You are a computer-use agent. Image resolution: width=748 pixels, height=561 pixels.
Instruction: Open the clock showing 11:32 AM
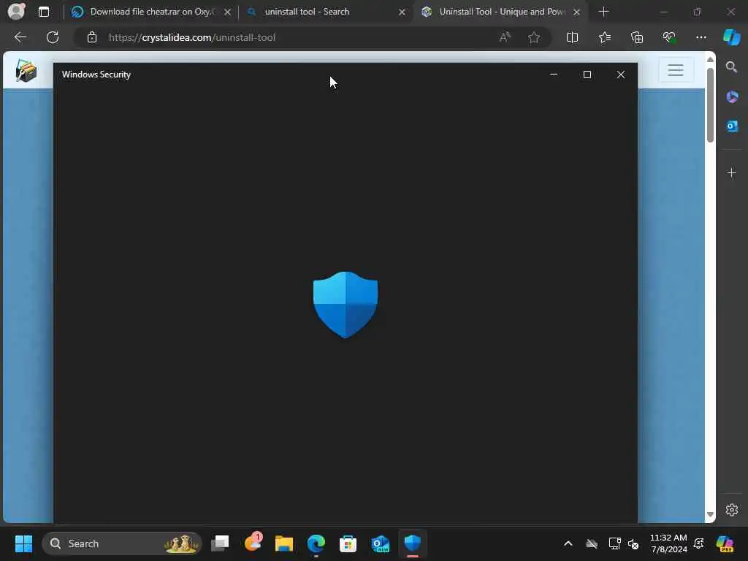pos(668,543)
